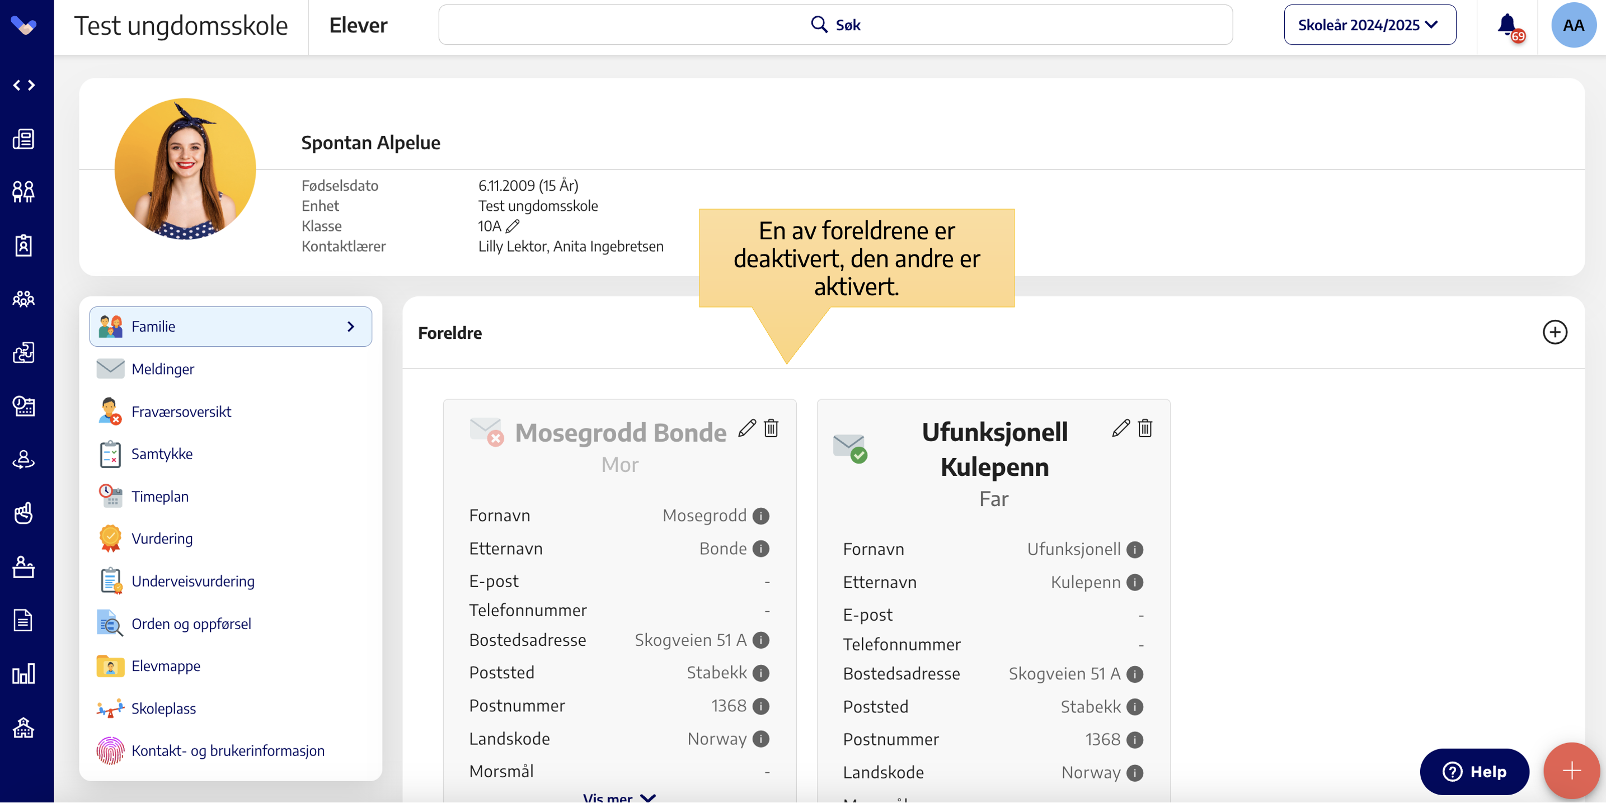The height and width of the screenshot is (803, 1606).
Task: Open the Timeplan section
Action: (x=159, y=497)
